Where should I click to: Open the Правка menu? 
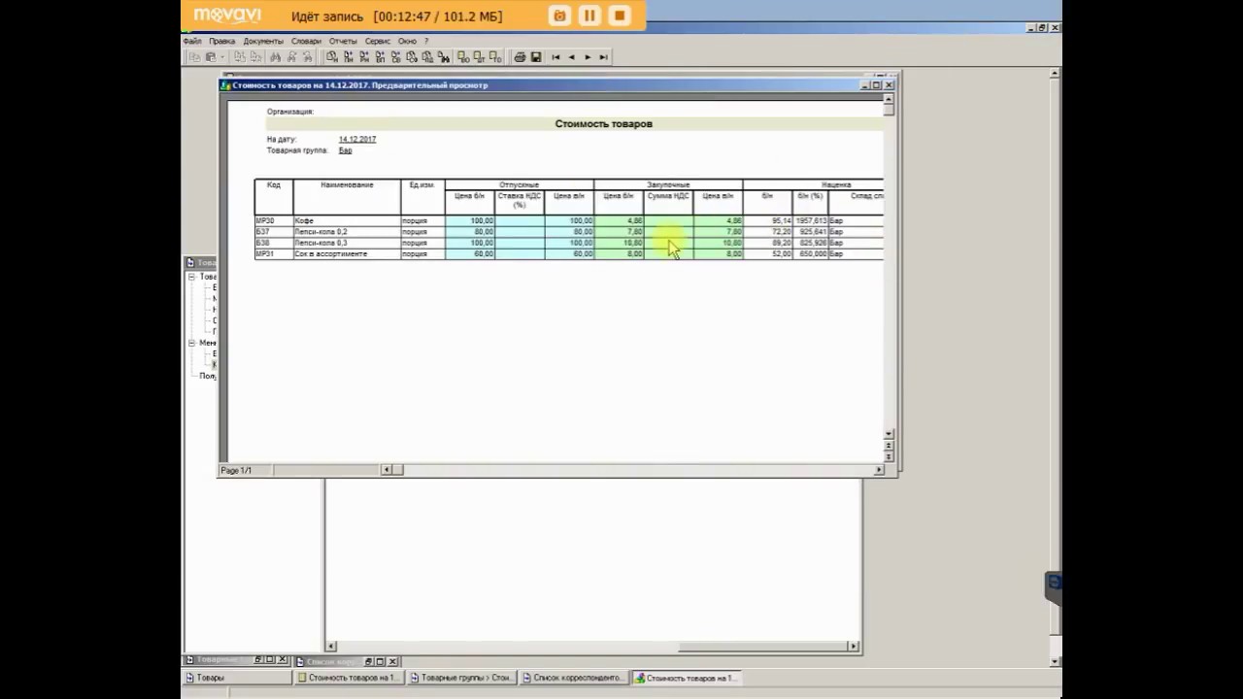(x=221, y=42)
